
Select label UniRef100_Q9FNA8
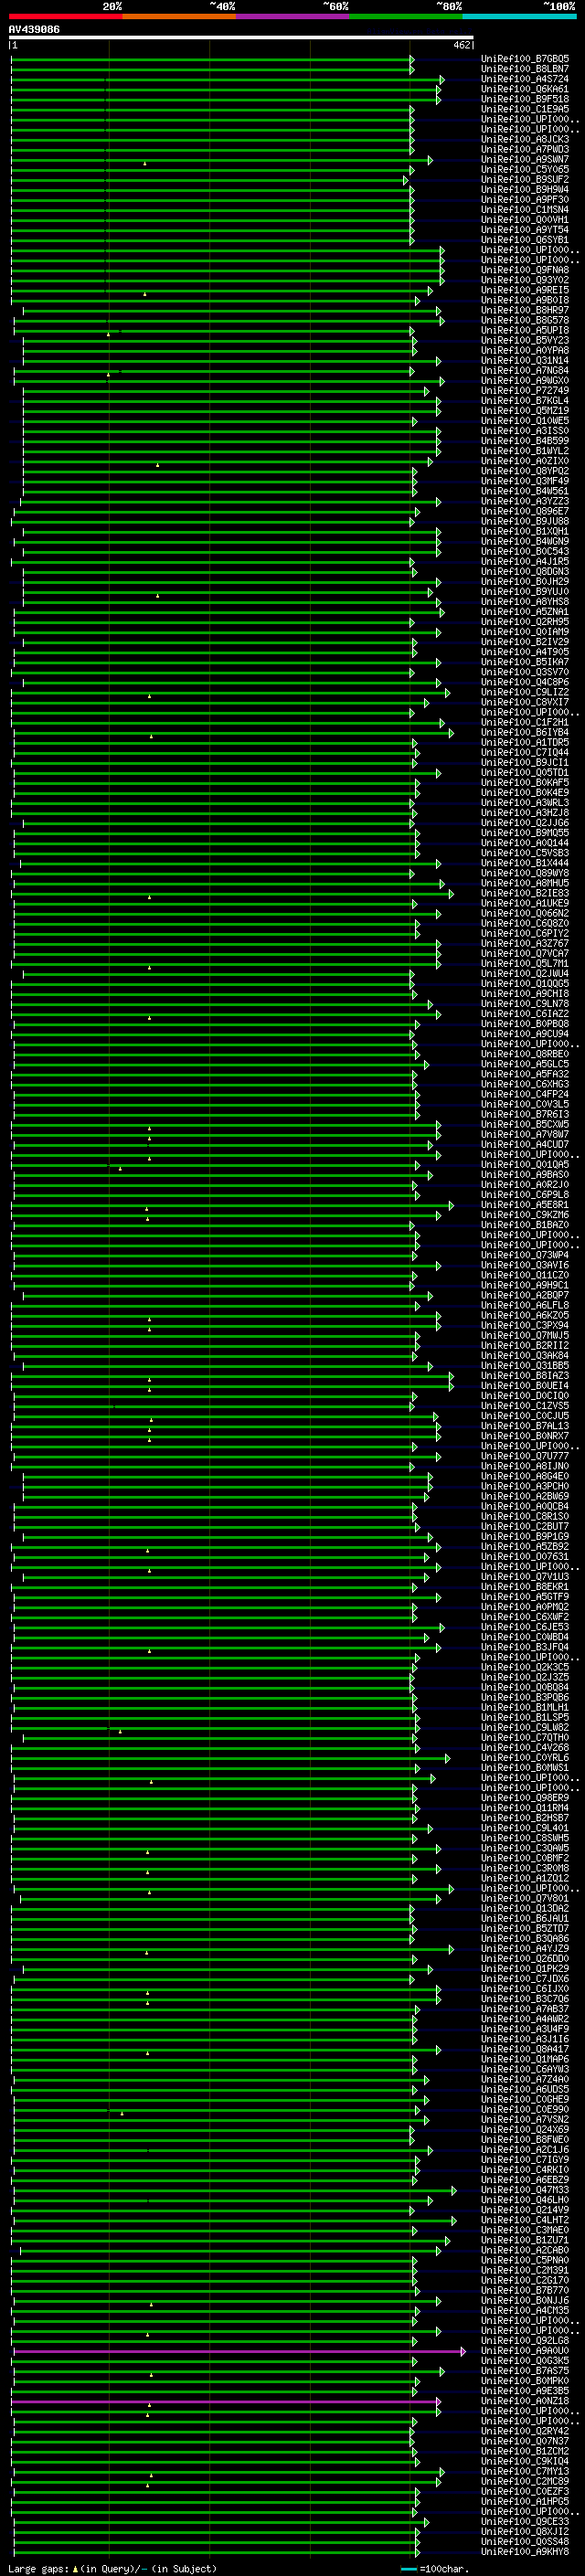pyautogui.click(x=525, y=270)
